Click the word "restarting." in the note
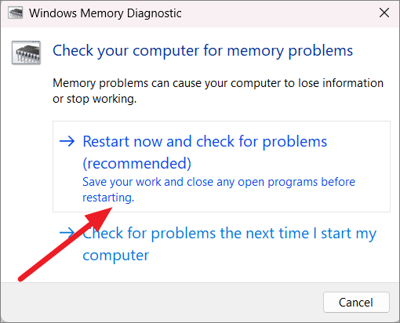Viewport: 400px width, 323px height. tap(108, 198)
